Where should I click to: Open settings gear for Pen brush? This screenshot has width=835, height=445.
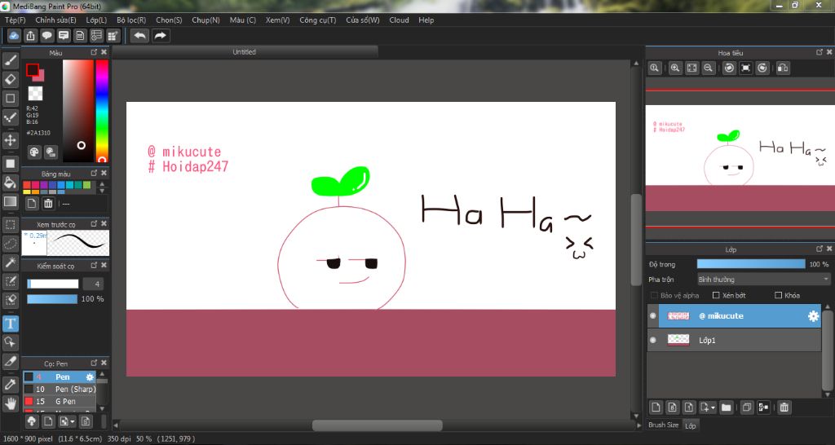pos(90,377)
